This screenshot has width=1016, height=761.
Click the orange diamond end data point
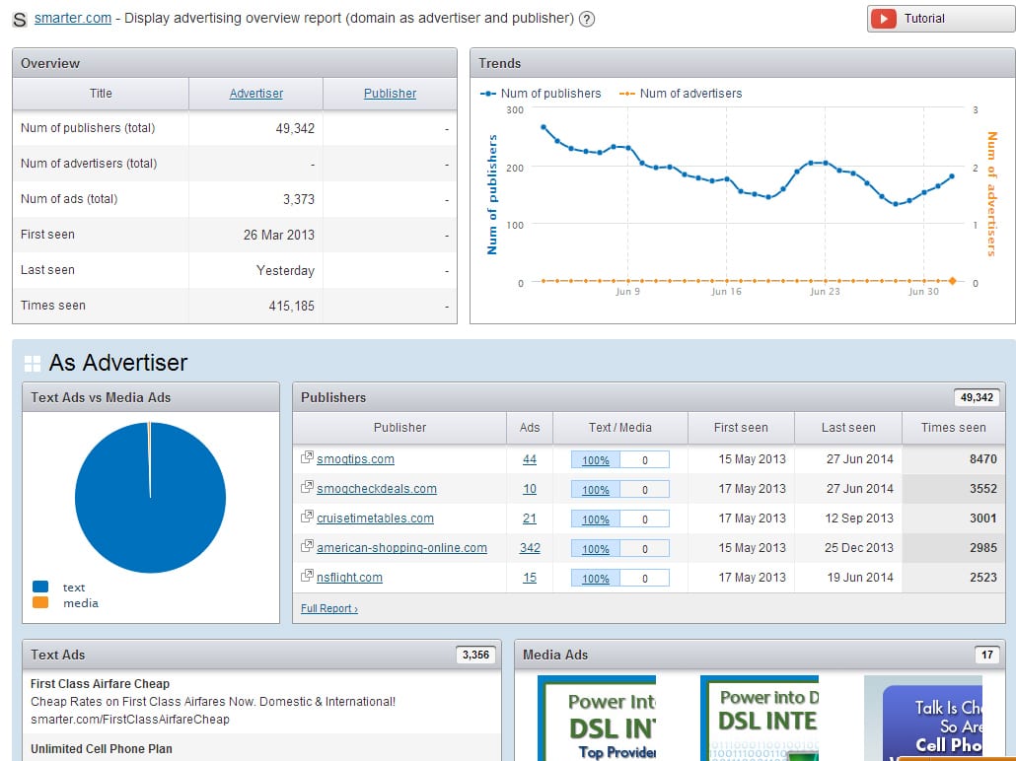[x=953, y=281]
